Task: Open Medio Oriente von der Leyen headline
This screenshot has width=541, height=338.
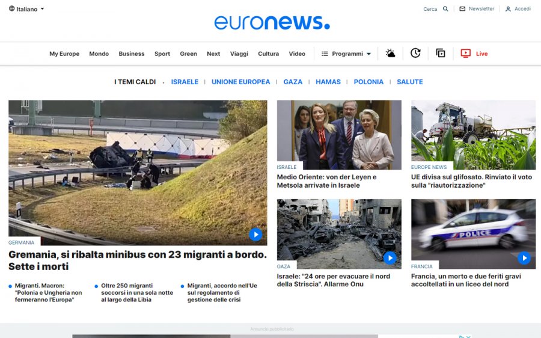Action: coord(327,181)
